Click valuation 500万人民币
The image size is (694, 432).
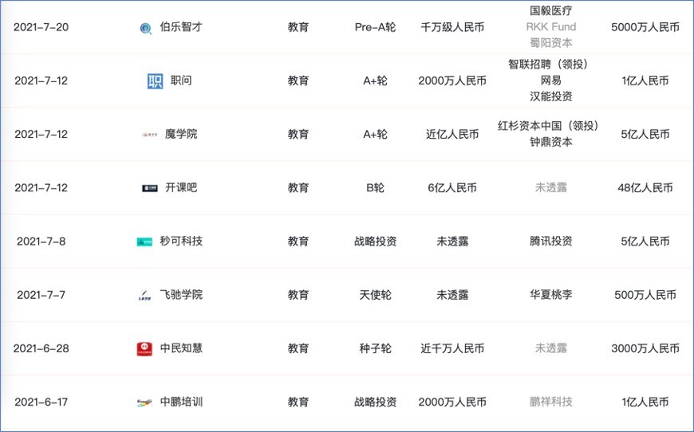coord(645,294)
